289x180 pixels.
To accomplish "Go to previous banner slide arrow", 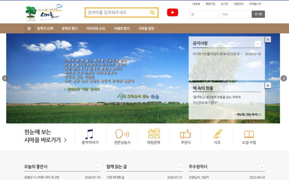I will [x=5, y=78].
